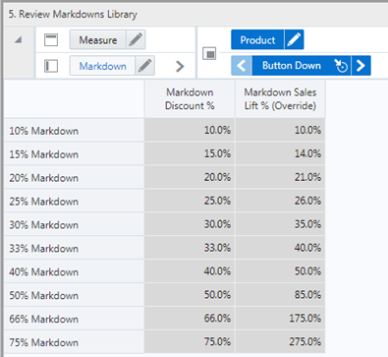388x357 pixels.
Task: Select the 25% Markdown row
Action: [x=75, y=201]
